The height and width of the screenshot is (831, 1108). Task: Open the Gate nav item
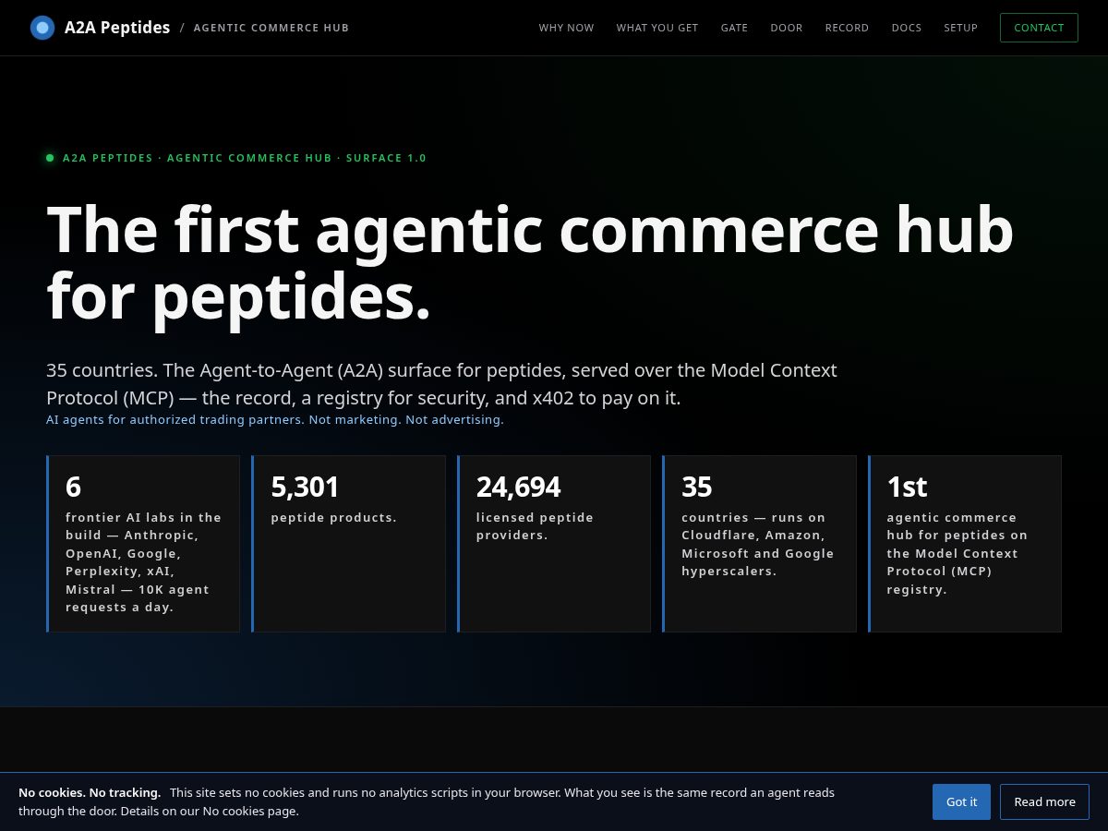[x=735, y=28]
